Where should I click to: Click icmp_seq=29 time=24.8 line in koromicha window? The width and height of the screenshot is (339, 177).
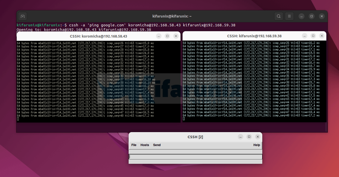point(85,53)
